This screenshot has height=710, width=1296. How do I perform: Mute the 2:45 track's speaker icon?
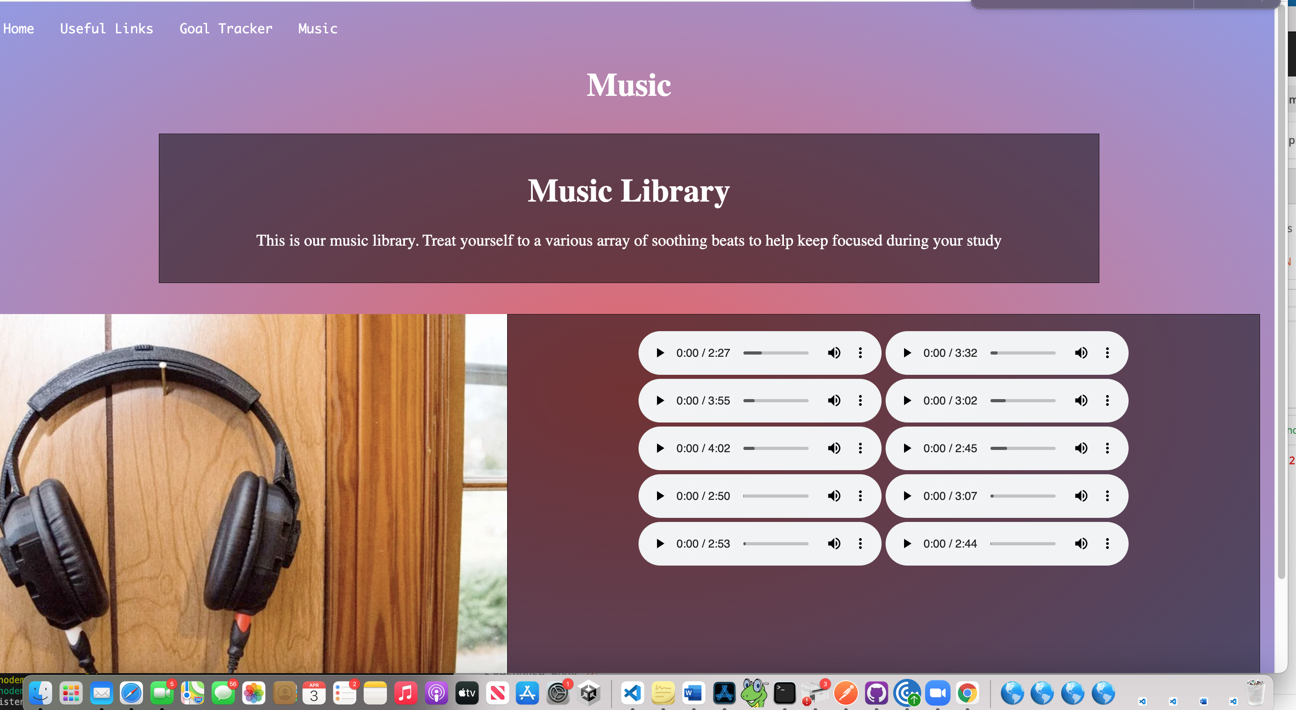(1080, 448)
